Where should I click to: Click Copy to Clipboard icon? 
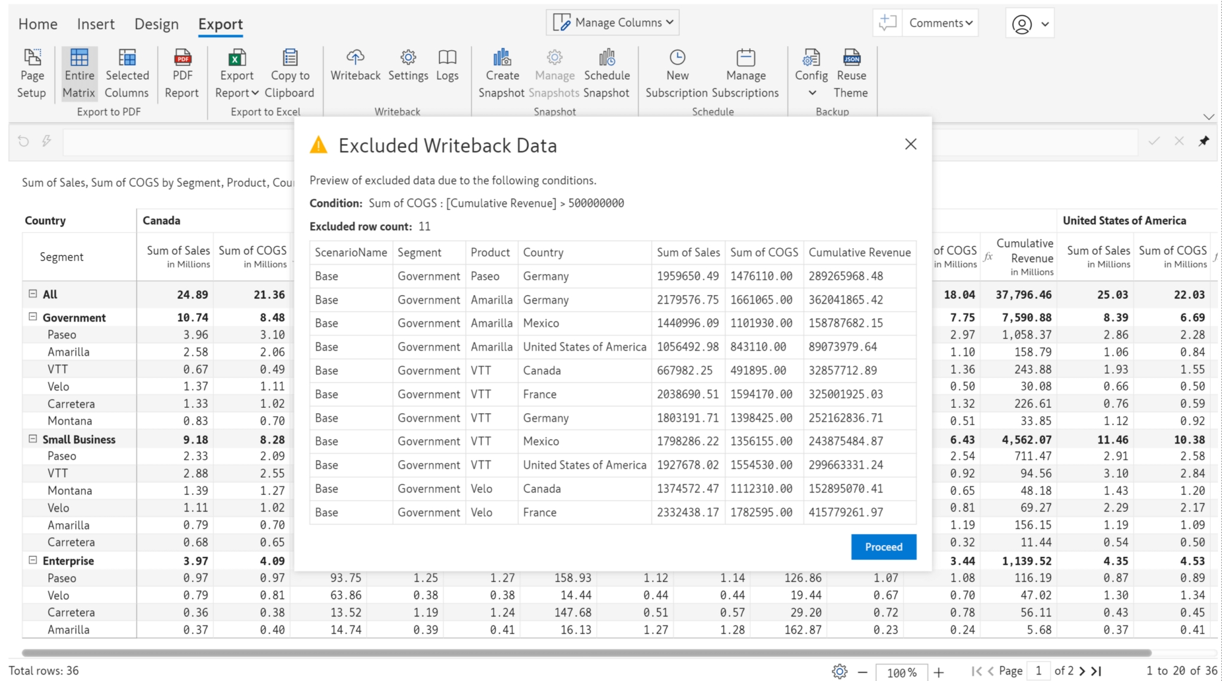click(289, 58)
